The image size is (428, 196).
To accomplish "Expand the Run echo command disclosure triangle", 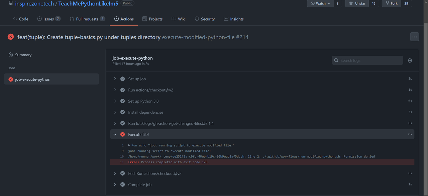I will point(129,145).
